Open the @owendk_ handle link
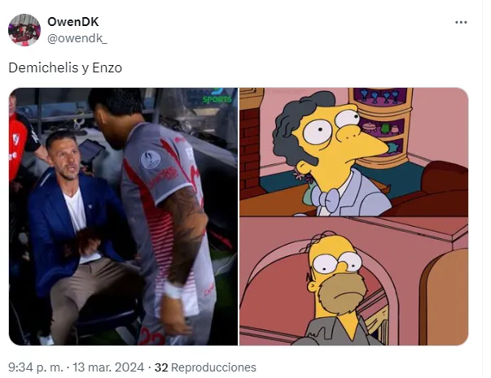This screenshot has width=491, height=378. (x=77, y=38)
